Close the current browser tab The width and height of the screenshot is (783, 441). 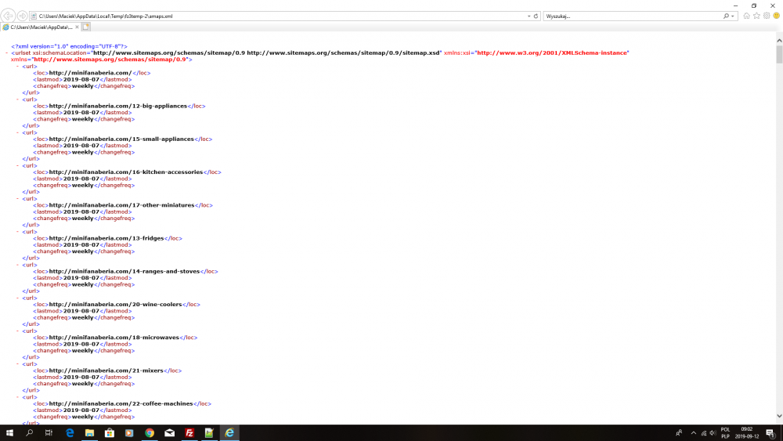pos(77,27)
